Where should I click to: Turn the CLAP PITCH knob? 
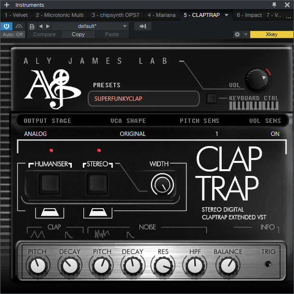click(38, 266)
